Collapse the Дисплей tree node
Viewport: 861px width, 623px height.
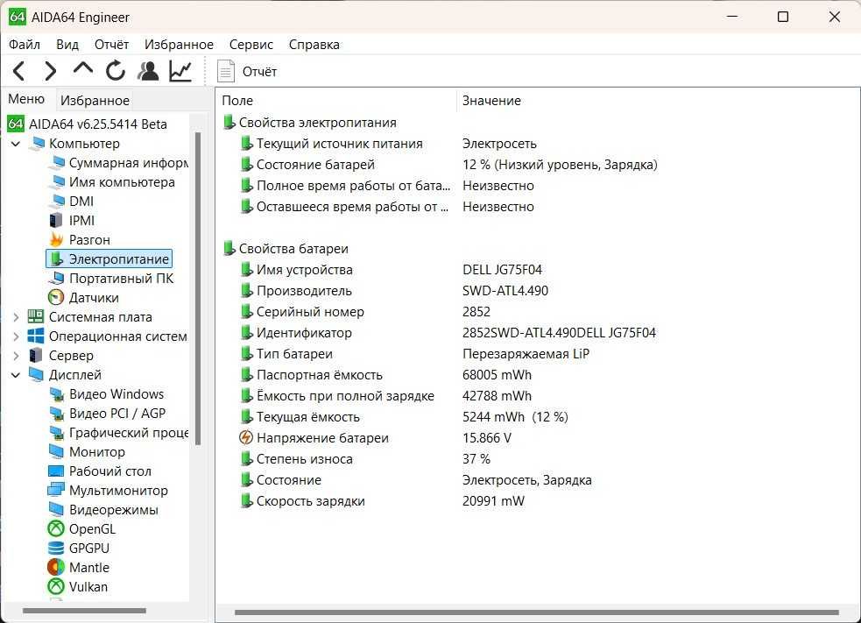click(x=16, y=375)
